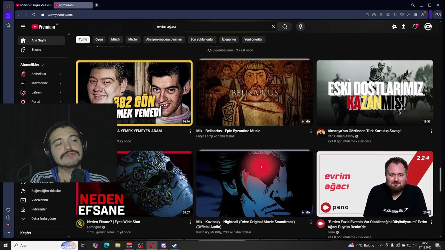Open the Archelaus channel subscription

click(x=41, y=74)
